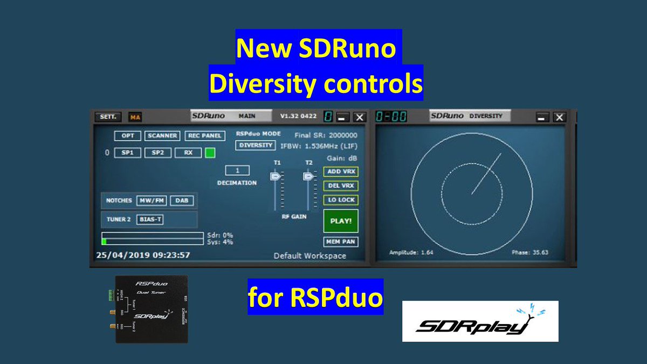Toggle the MW/FM notch filter

(x=152, y=200)
